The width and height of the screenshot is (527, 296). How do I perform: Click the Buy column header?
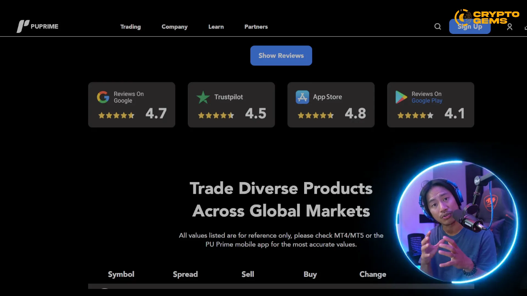pyautogui.click(x=310, y=274)
